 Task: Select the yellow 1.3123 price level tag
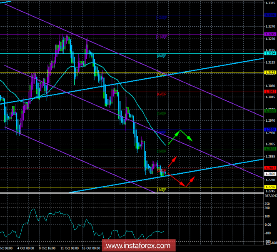point(270,72)
